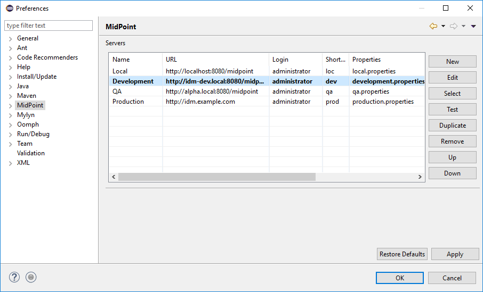Click the Test connection button
The height and width of the screenshot is (292, 483).
453,110
